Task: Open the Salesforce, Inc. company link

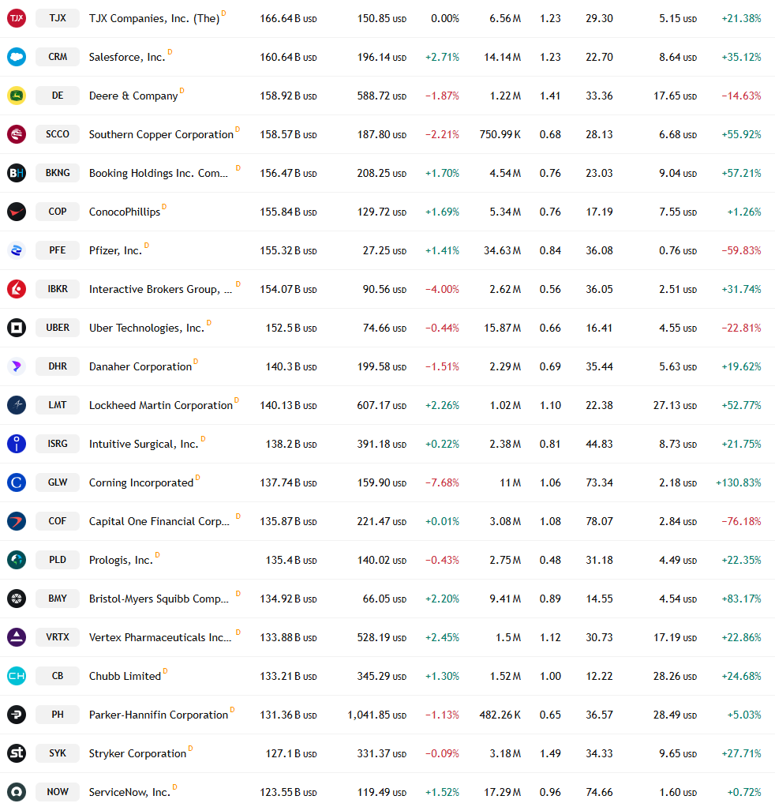Action: pos(127,57)
